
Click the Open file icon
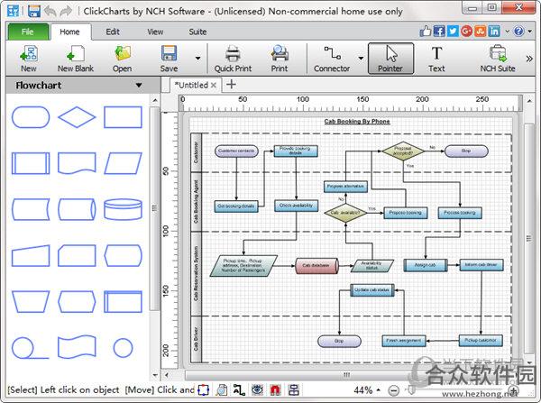pos(122,59)
